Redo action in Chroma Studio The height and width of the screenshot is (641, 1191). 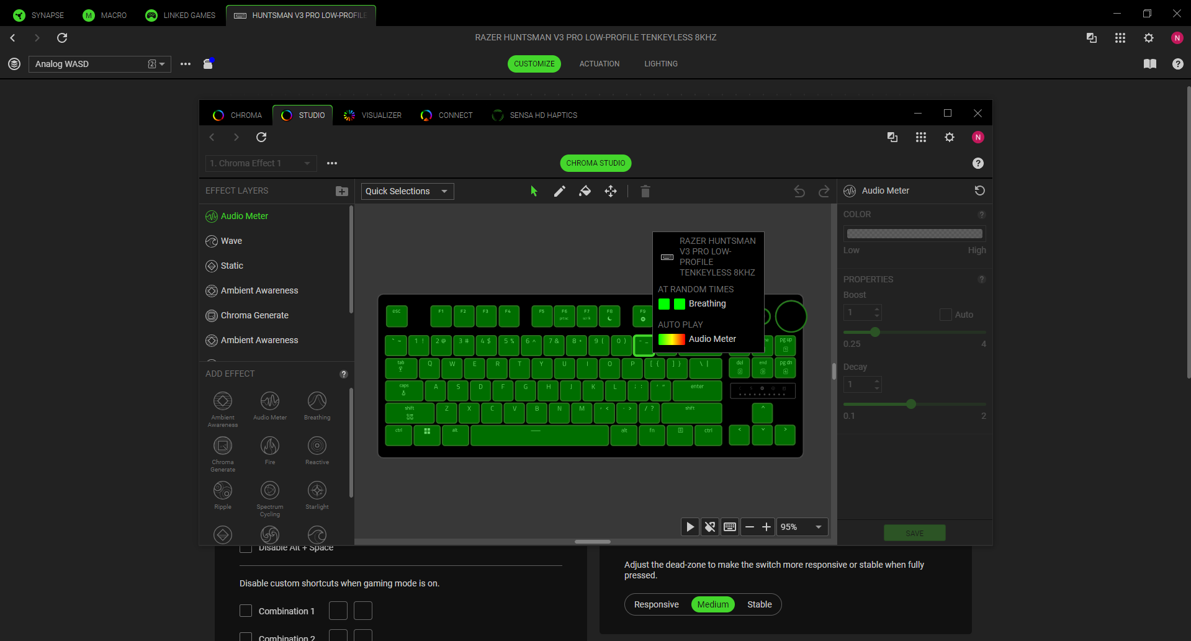coord(824,191)
